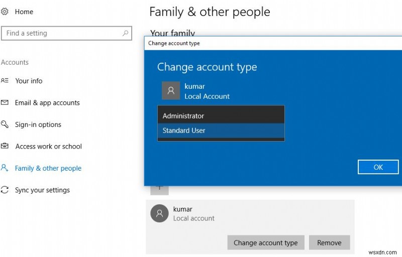This screenshot has height=257, width=402.
Task: Click the Sync your settings icon
Action: (5, 190)
